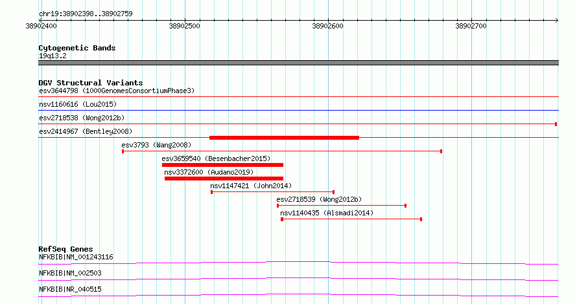Click the magenta NFKBIB NR_040515 gene line
This screenshot has height=304, width=577.
coord(298,295)
